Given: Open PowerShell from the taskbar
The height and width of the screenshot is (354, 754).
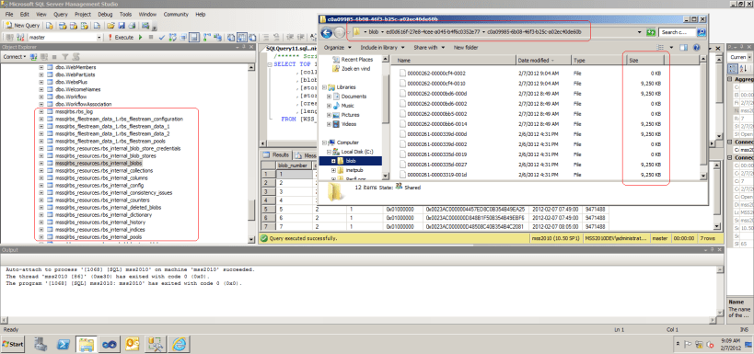Looking at the screenshot, I should (64, 344).
